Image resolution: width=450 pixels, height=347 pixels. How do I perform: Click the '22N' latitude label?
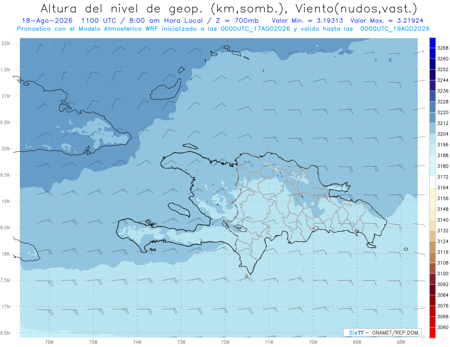tap(6, 43)
